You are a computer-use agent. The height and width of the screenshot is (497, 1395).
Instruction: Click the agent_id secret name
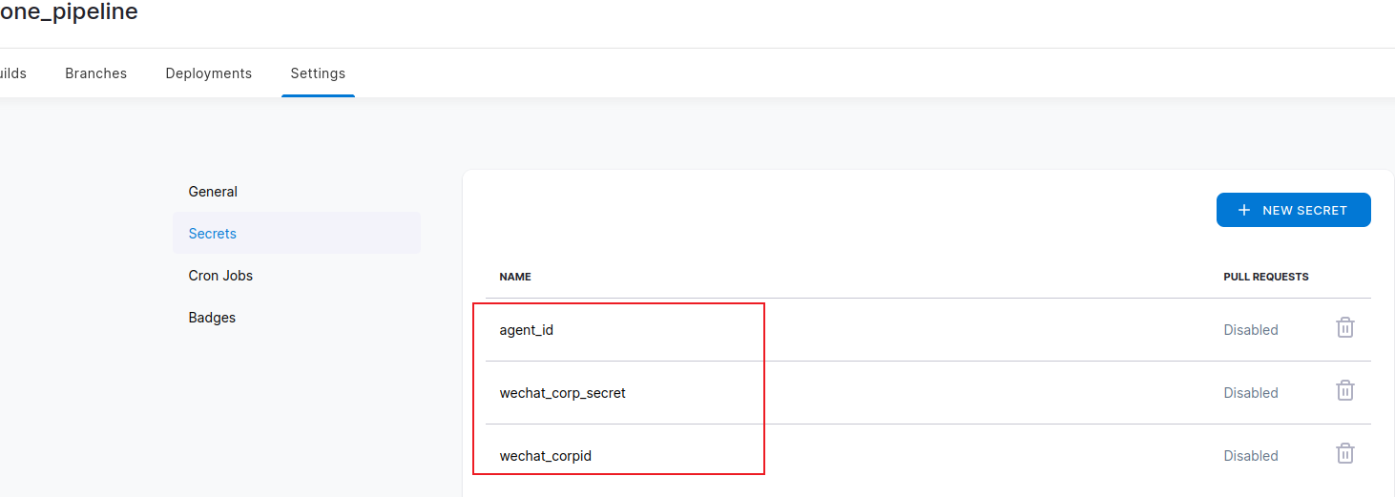coord(527,330)
